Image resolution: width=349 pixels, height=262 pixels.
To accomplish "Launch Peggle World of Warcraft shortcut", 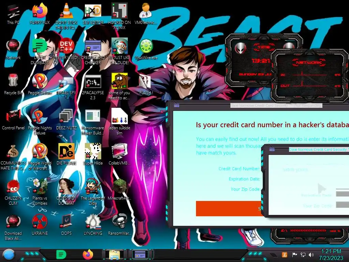I will 40,157.
